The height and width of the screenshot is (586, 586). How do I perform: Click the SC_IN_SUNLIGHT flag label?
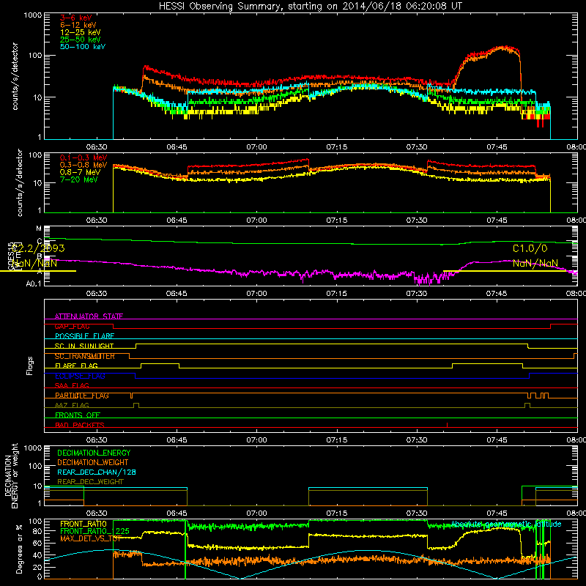(84, 346)
